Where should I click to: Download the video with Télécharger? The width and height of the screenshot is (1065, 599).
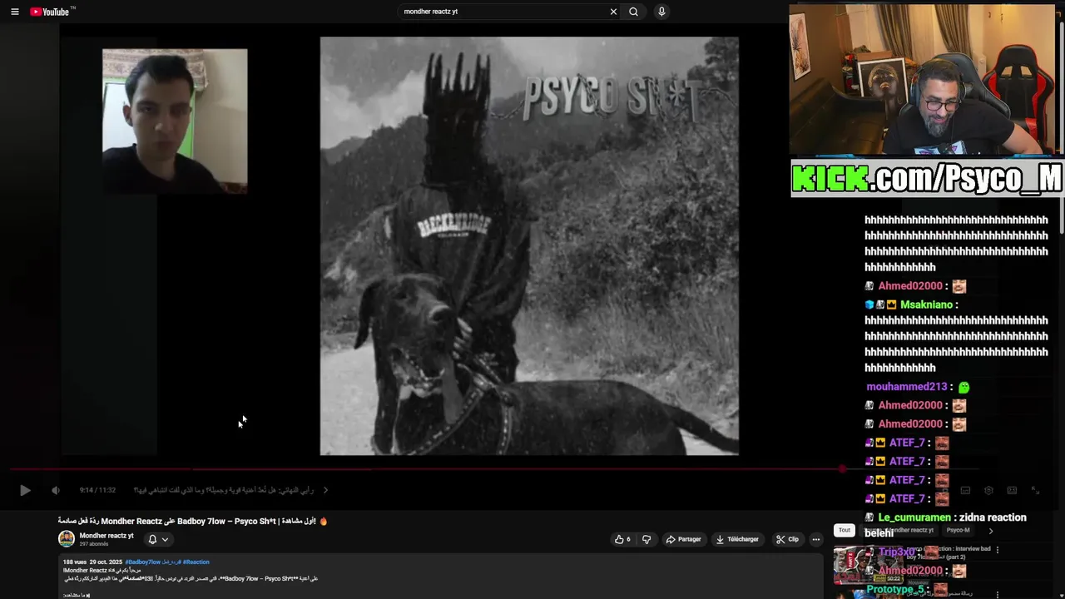pyautogui.click(x=737, y=539)
